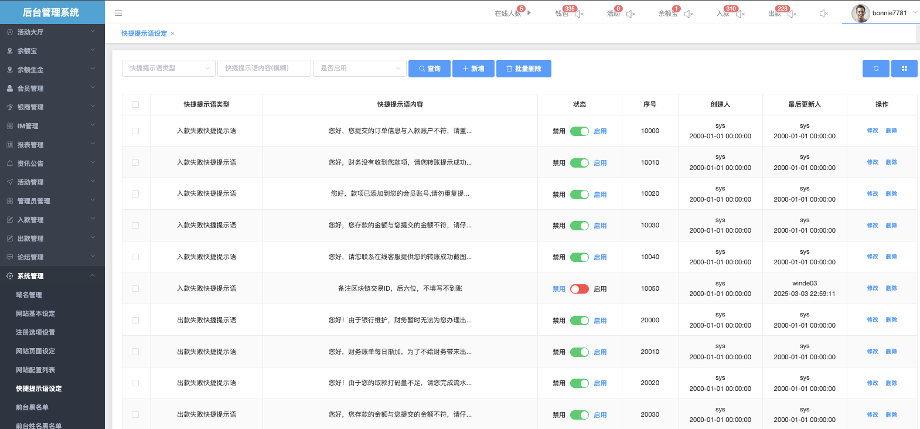Tick the checkbox for row 20000
The image size is (920, 429).
(135, 321)
